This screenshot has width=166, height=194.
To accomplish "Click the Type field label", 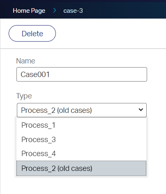I will (x=24, y=96).
